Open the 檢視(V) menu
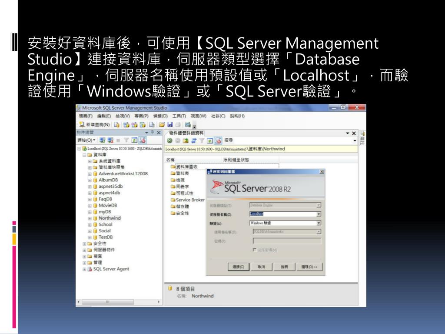This screenshot has height=334, width=445. pos(123,116)
